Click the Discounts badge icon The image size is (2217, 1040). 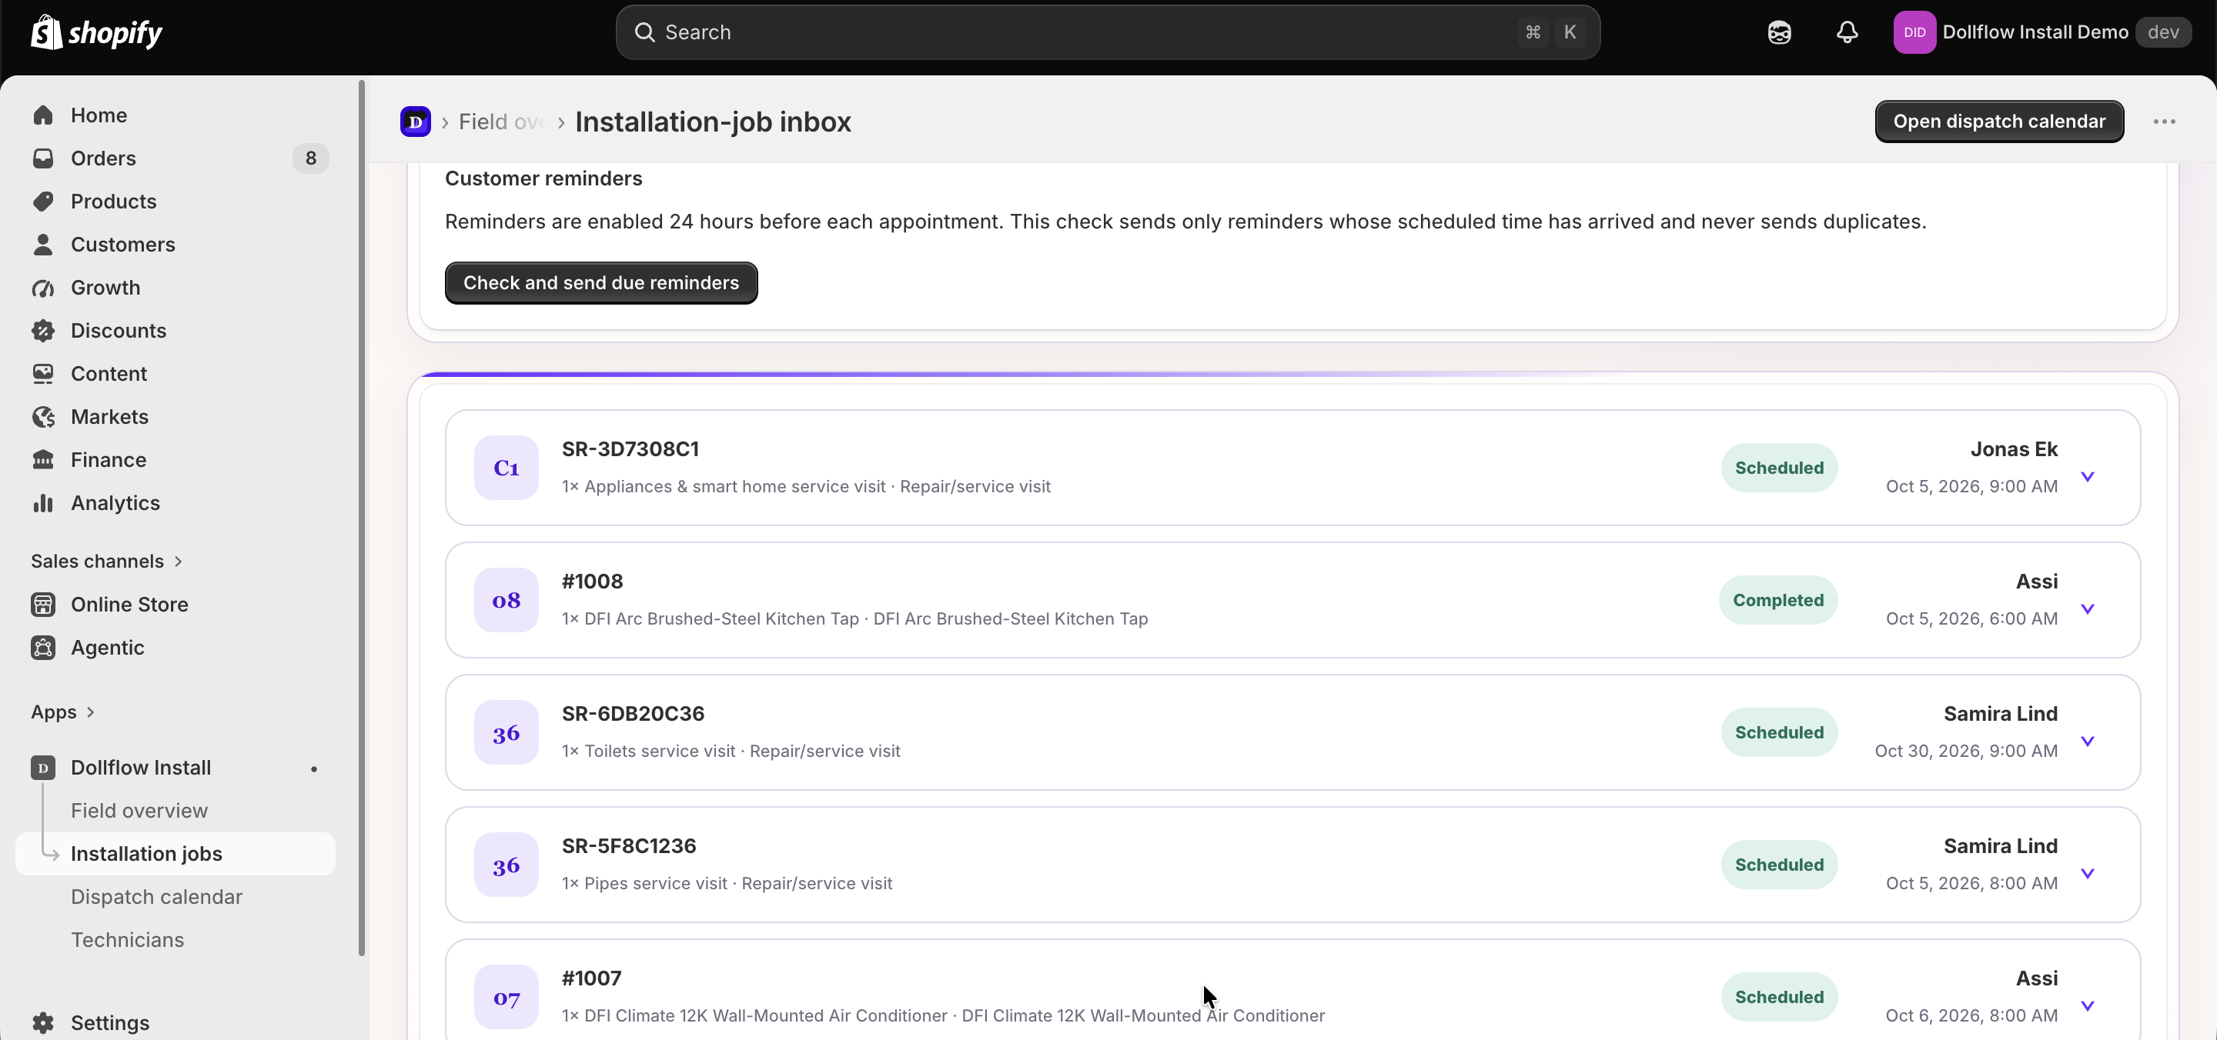(x=43, y=330)
